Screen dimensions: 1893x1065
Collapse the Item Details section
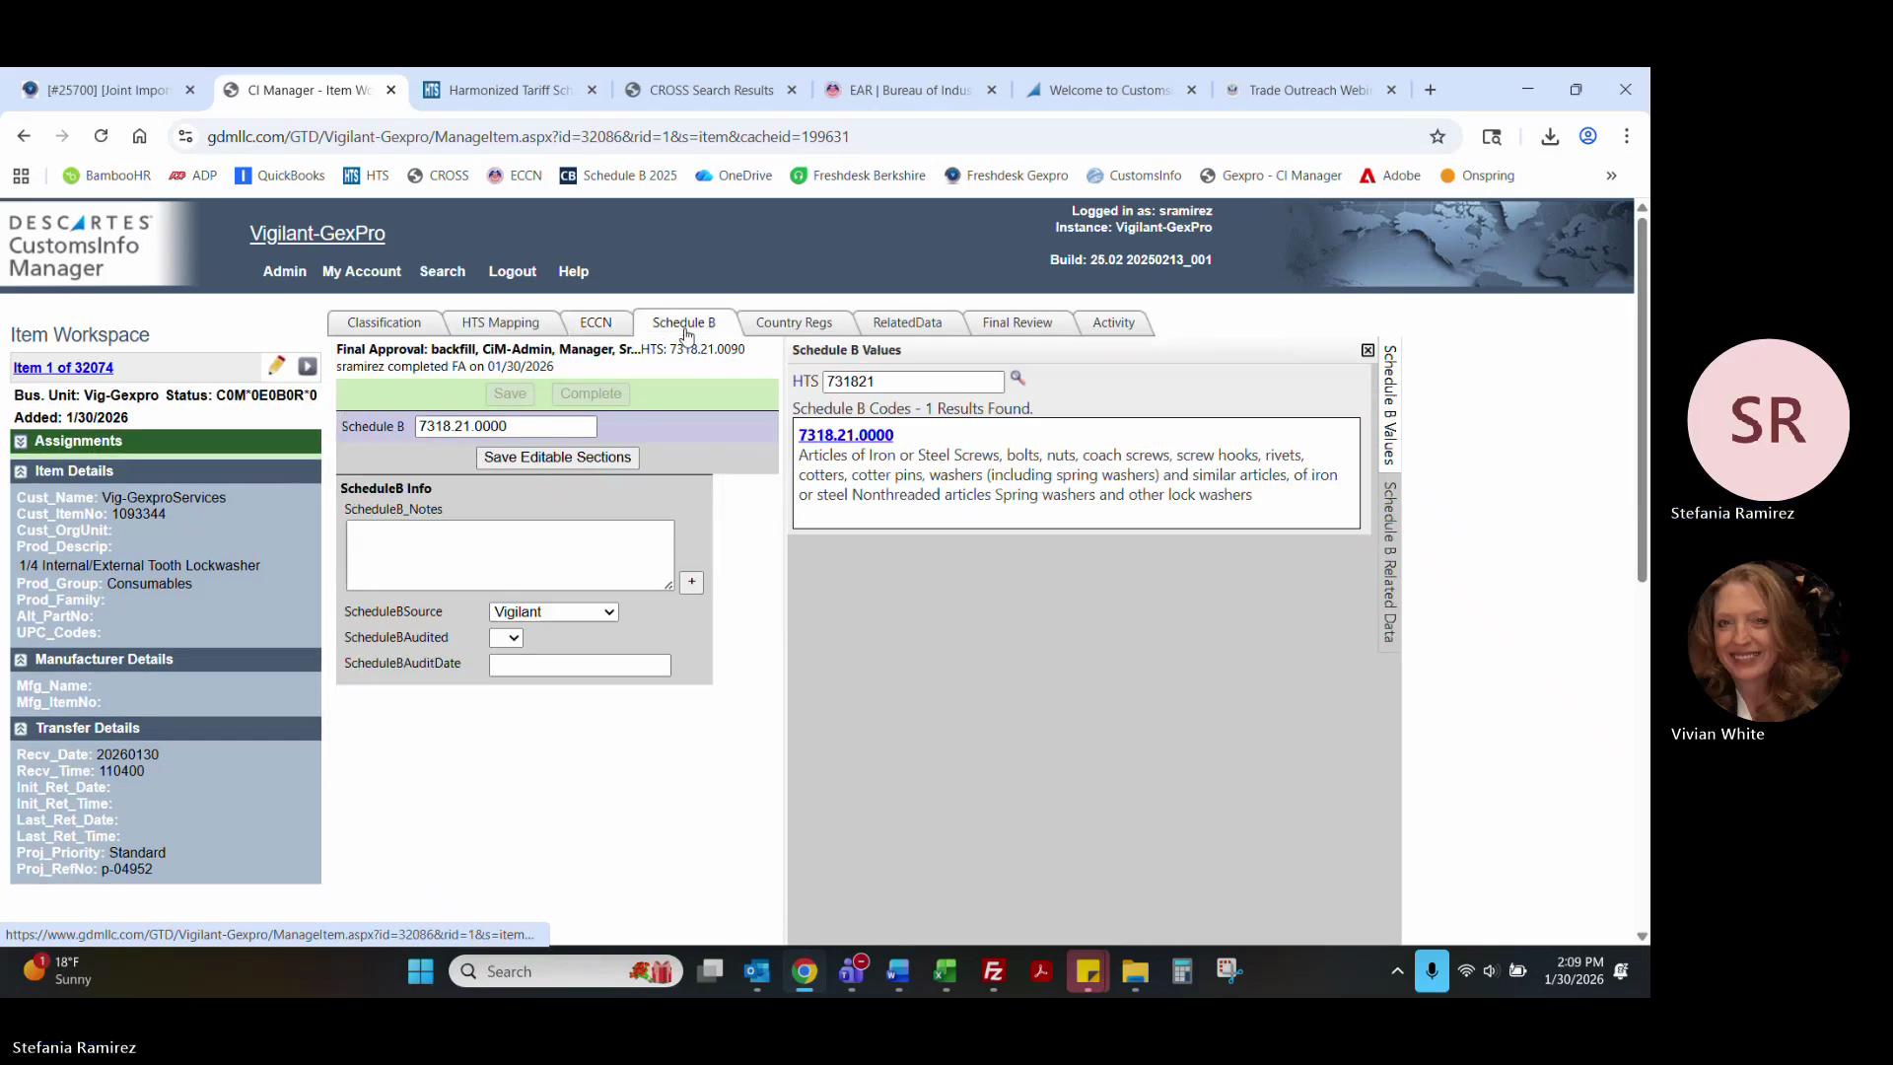coord(21,471)
